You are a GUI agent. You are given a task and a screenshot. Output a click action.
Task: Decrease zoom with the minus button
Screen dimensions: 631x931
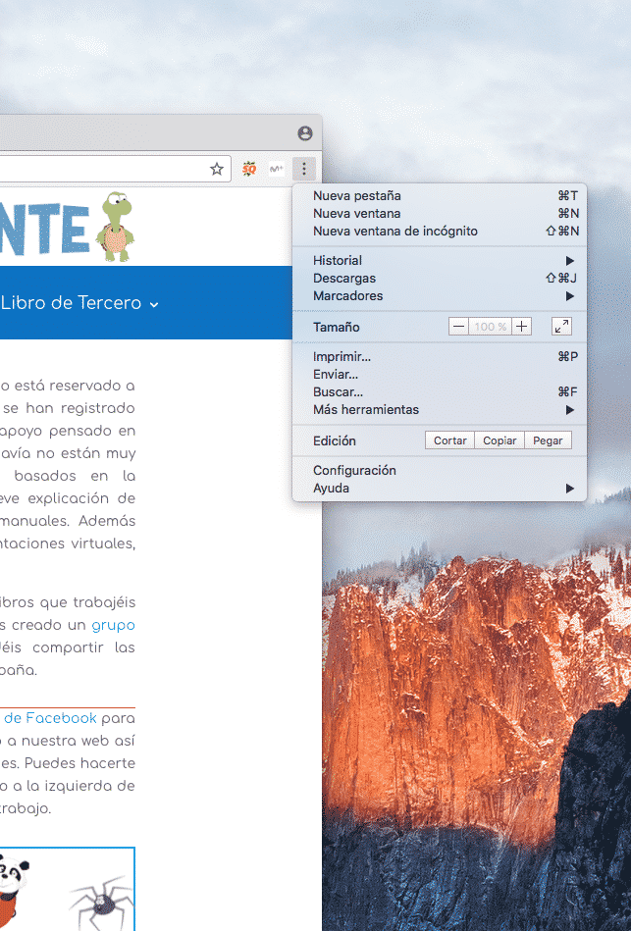(458, 327)
